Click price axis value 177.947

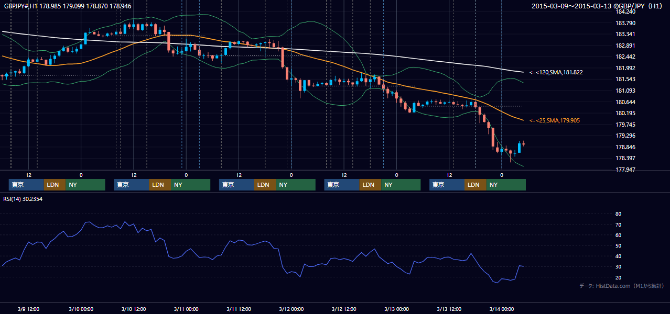point(625,170)
